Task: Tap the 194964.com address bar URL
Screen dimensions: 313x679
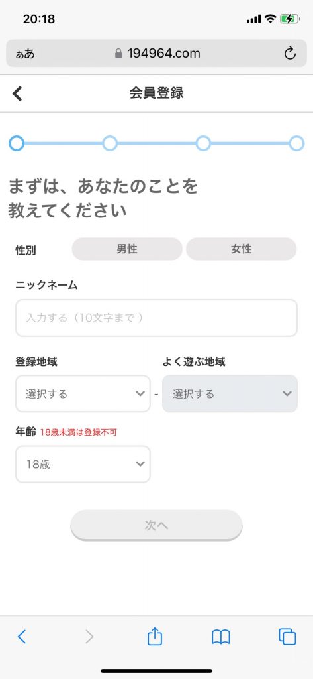Action: (164, 53)
